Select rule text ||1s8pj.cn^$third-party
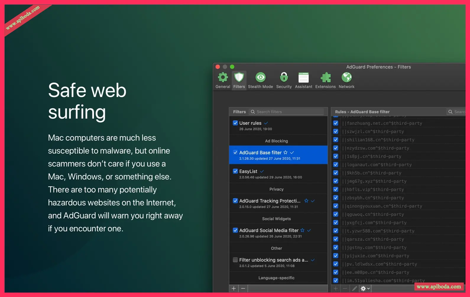 [x=372, y=156]
